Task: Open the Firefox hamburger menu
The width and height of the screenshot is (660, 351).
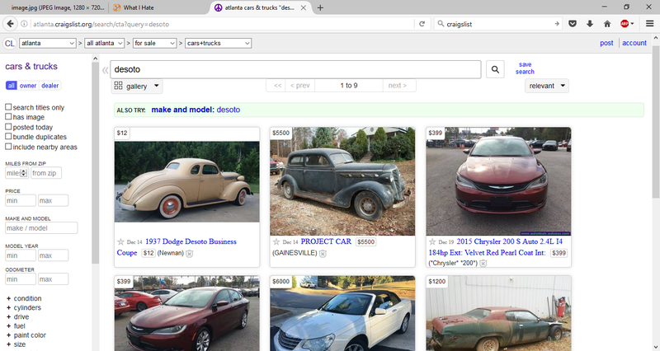Action: click(x=650, y=24)
